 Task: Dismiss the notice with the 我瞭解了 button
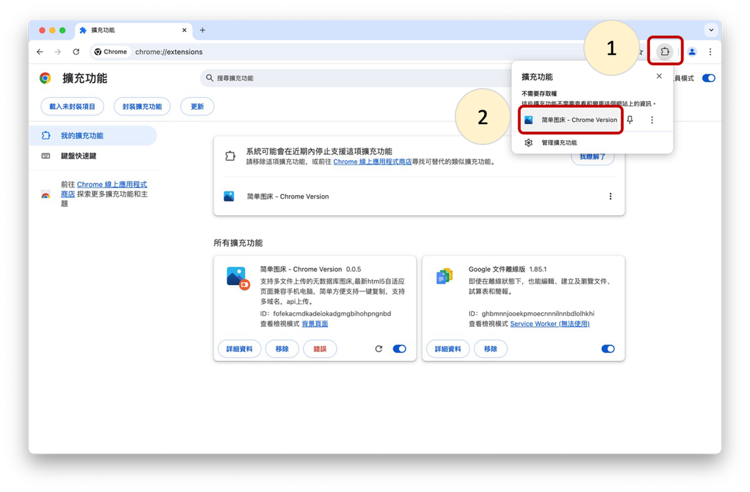tap(592, 157)
